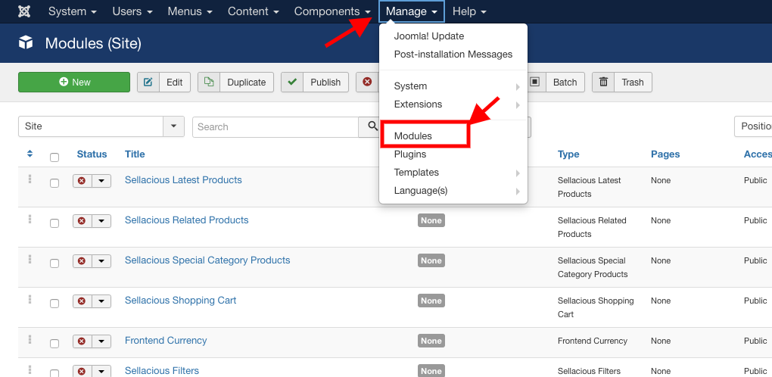Click the Manage menu

[x=412, y=11]
